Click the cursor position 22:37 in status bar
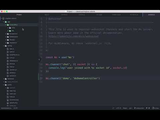This screenshot has width=160, height=120. coord(16,108)
